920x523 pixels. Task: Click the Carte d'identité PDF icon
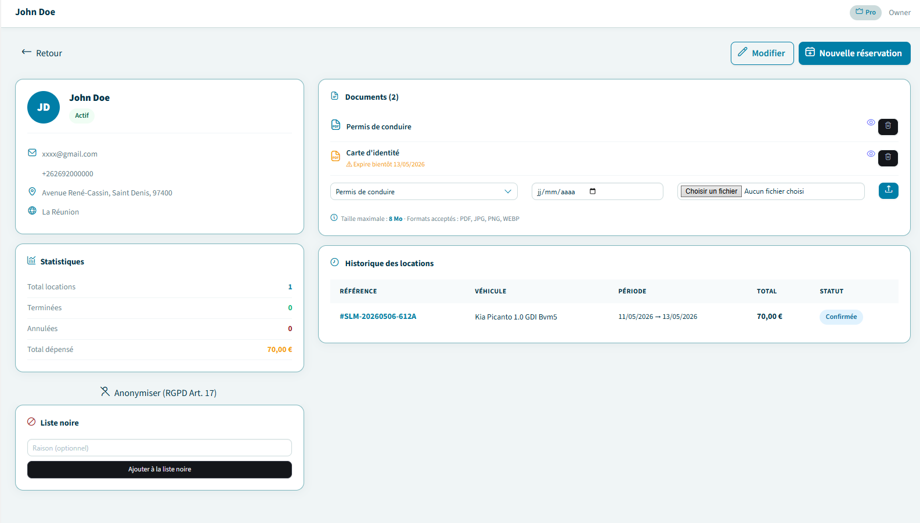coord(335,156)
